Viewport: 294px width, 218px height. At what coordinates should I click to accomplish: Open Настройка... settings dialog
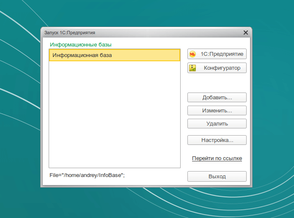[217, 140]
